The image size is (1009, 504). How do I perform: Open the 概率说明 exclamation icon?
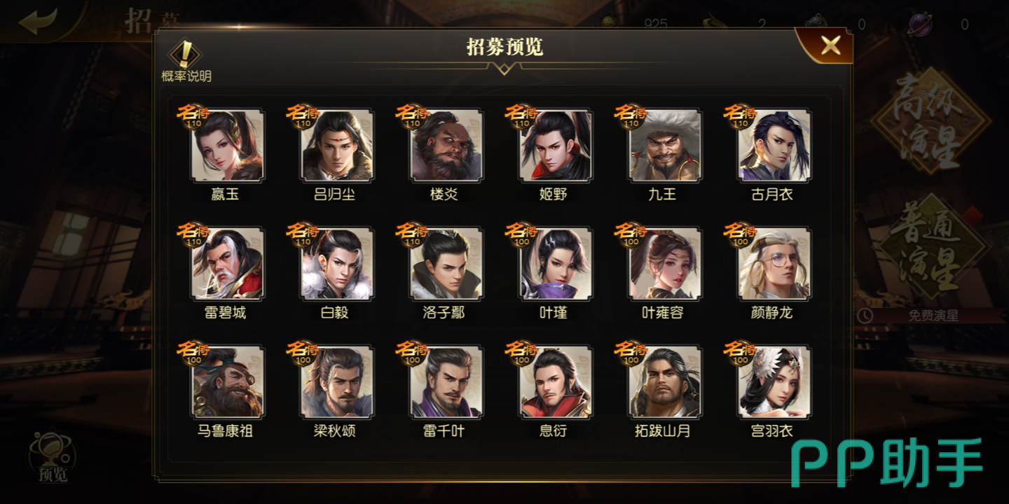[186, 55]
